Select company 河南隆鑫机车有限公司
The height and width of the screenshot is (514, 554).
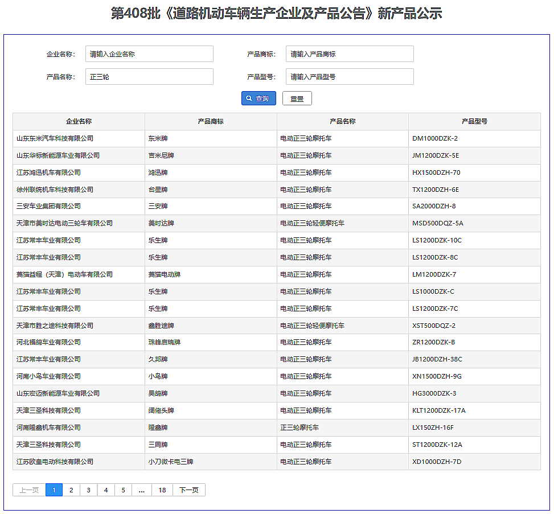tap(48, 427)
